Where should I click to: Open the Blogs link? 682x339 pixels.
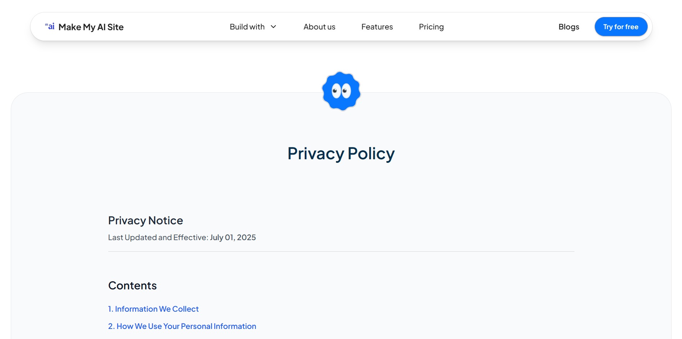568,27
